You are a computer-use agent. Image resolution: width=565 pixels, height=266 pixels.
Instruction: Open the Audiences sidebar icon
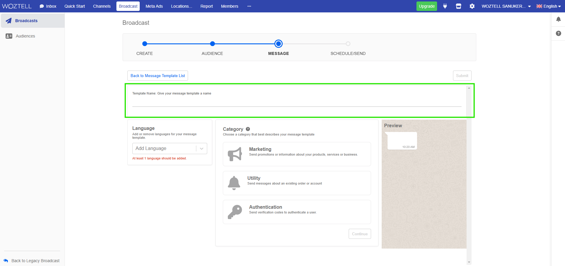[9, 36]
